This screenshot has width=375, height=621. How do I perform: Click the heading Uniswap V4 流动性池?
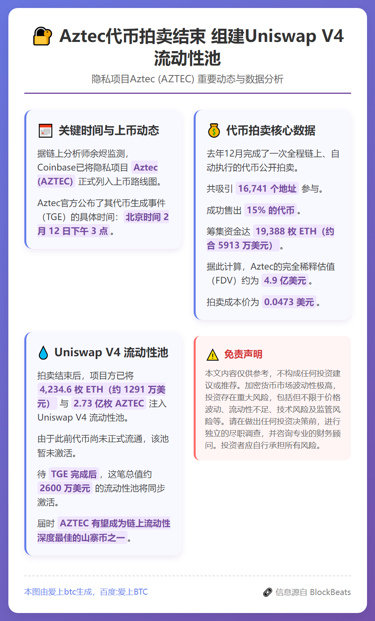[x=111, y=353]
